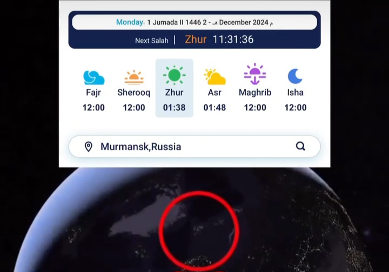The width and height of the screenshot is (389, 272).
Task: Click the green Zhur sun icon
Action: [174, 75]
